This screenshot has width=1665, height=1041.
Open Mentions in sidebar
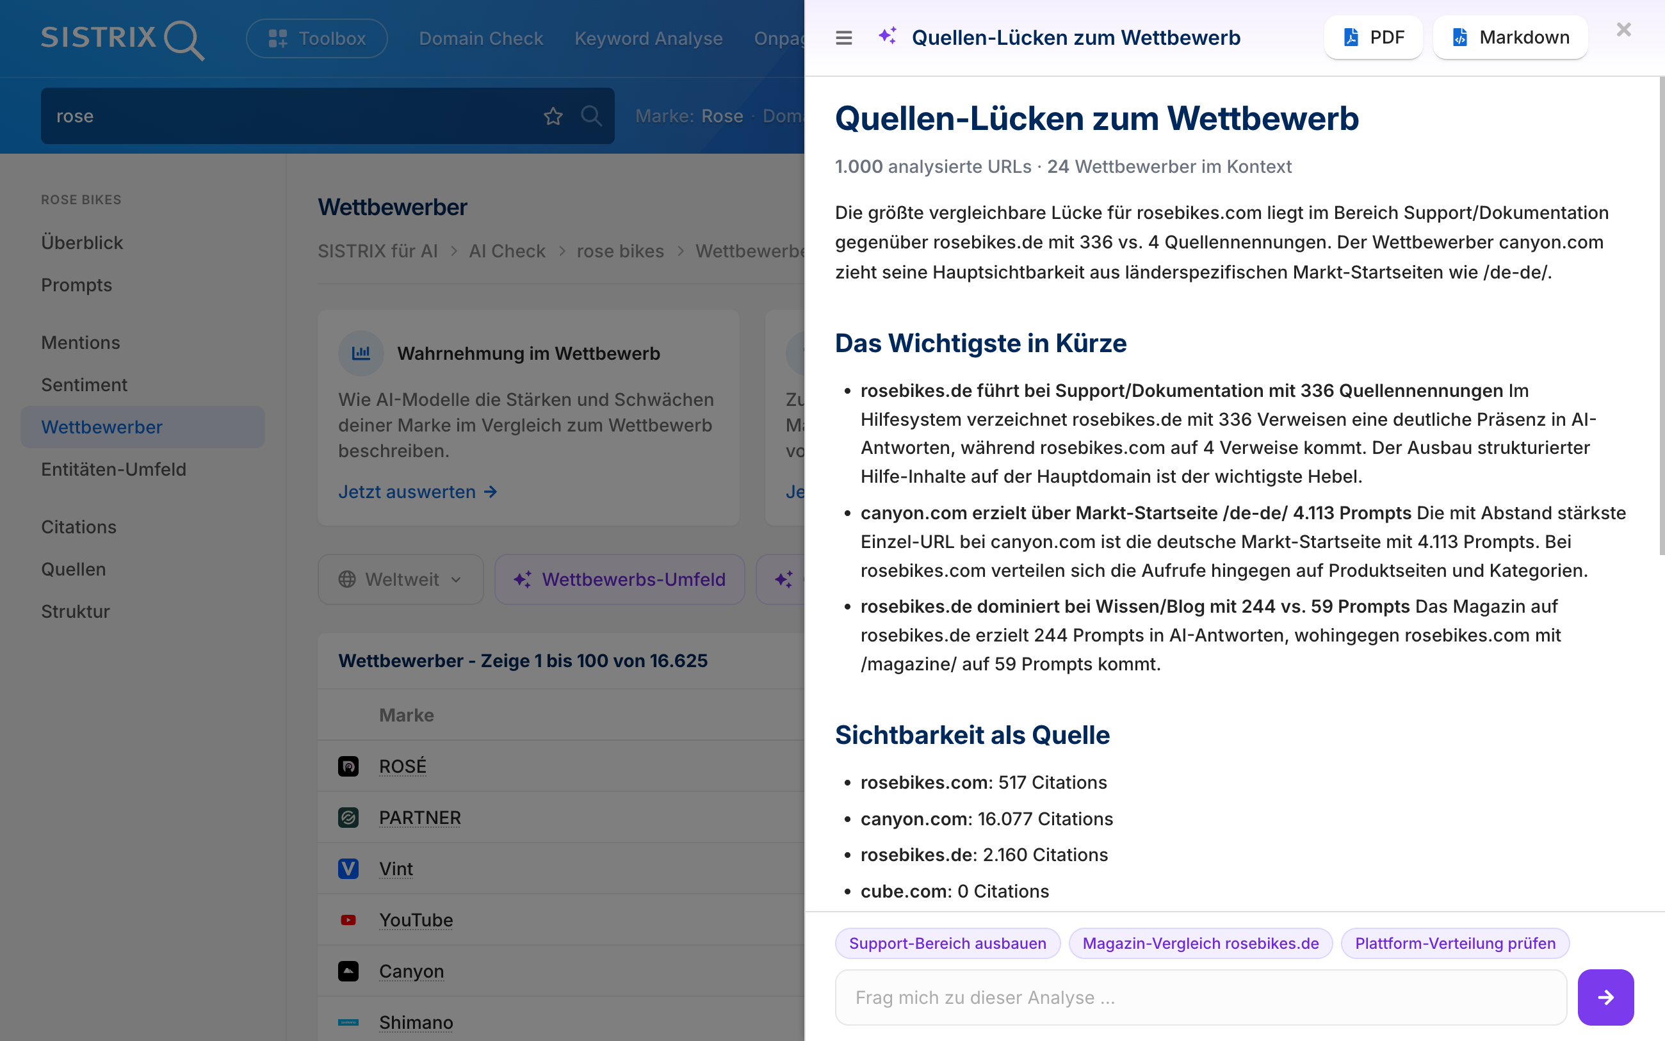click(81, 342)
